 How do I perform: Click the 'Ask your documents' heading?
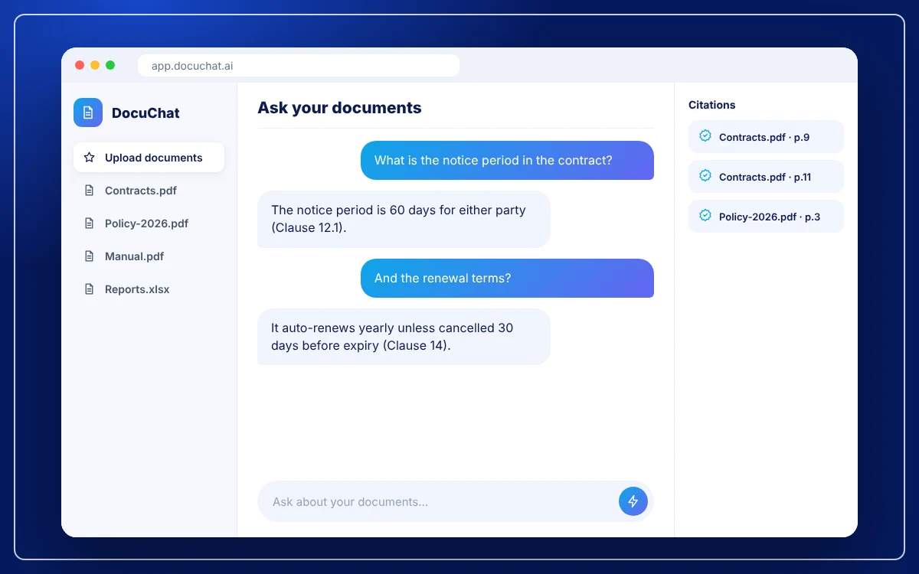coord(339,108)
